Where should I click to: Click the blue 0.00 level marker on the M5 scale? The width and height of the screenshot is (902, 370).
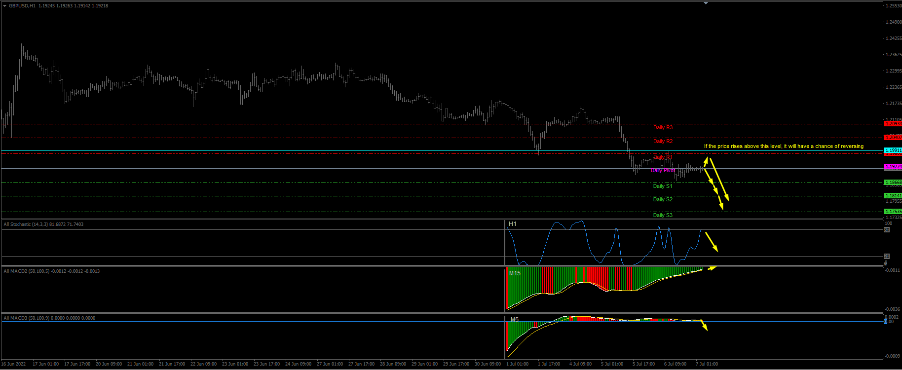(885, 322)
